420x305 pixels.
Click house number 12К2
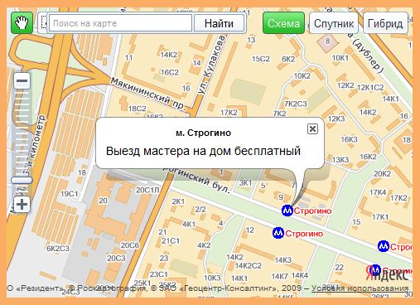point(345,85)
